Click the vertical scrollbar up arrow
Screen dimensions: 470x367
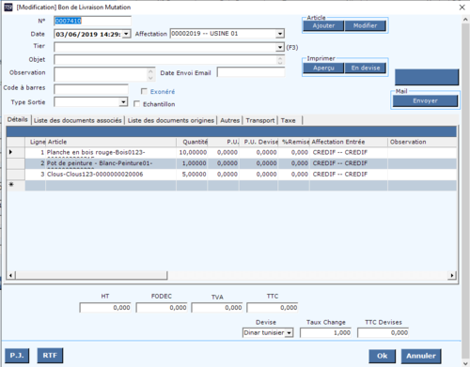tap(465, 20)
